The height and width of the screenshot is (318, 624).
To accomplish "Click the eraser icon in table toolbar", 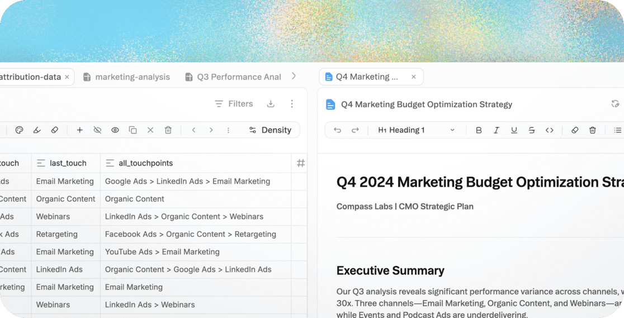I will coord(55,130).
